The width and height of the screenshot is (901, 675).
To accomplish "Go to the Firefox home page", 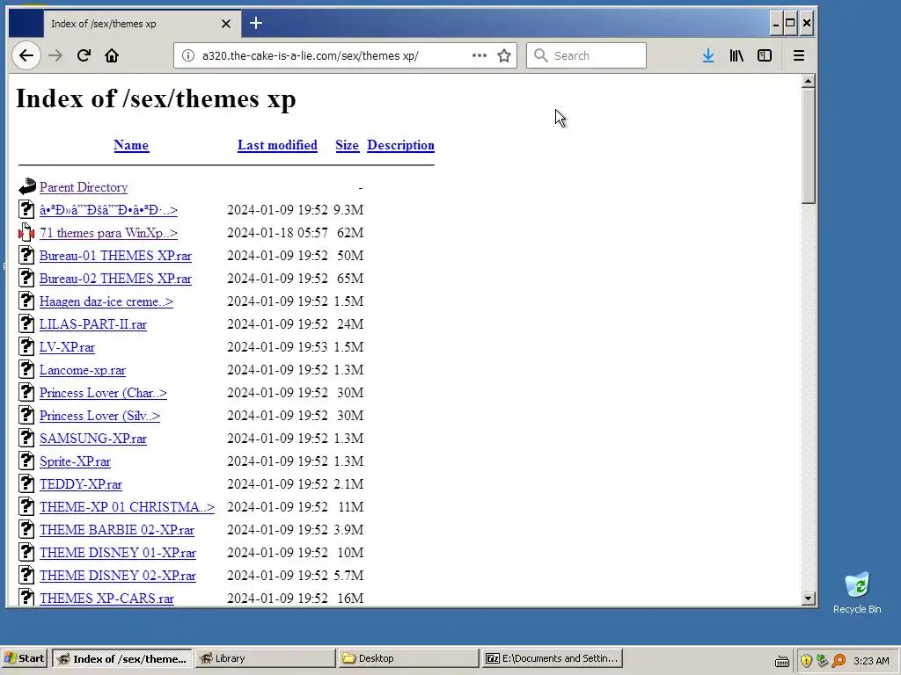I will (112, 55).
